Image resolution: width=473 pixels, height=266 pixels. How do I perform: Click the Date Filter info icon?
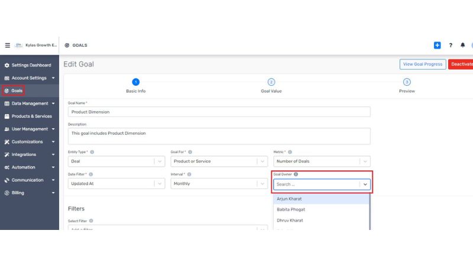point(91,174)
